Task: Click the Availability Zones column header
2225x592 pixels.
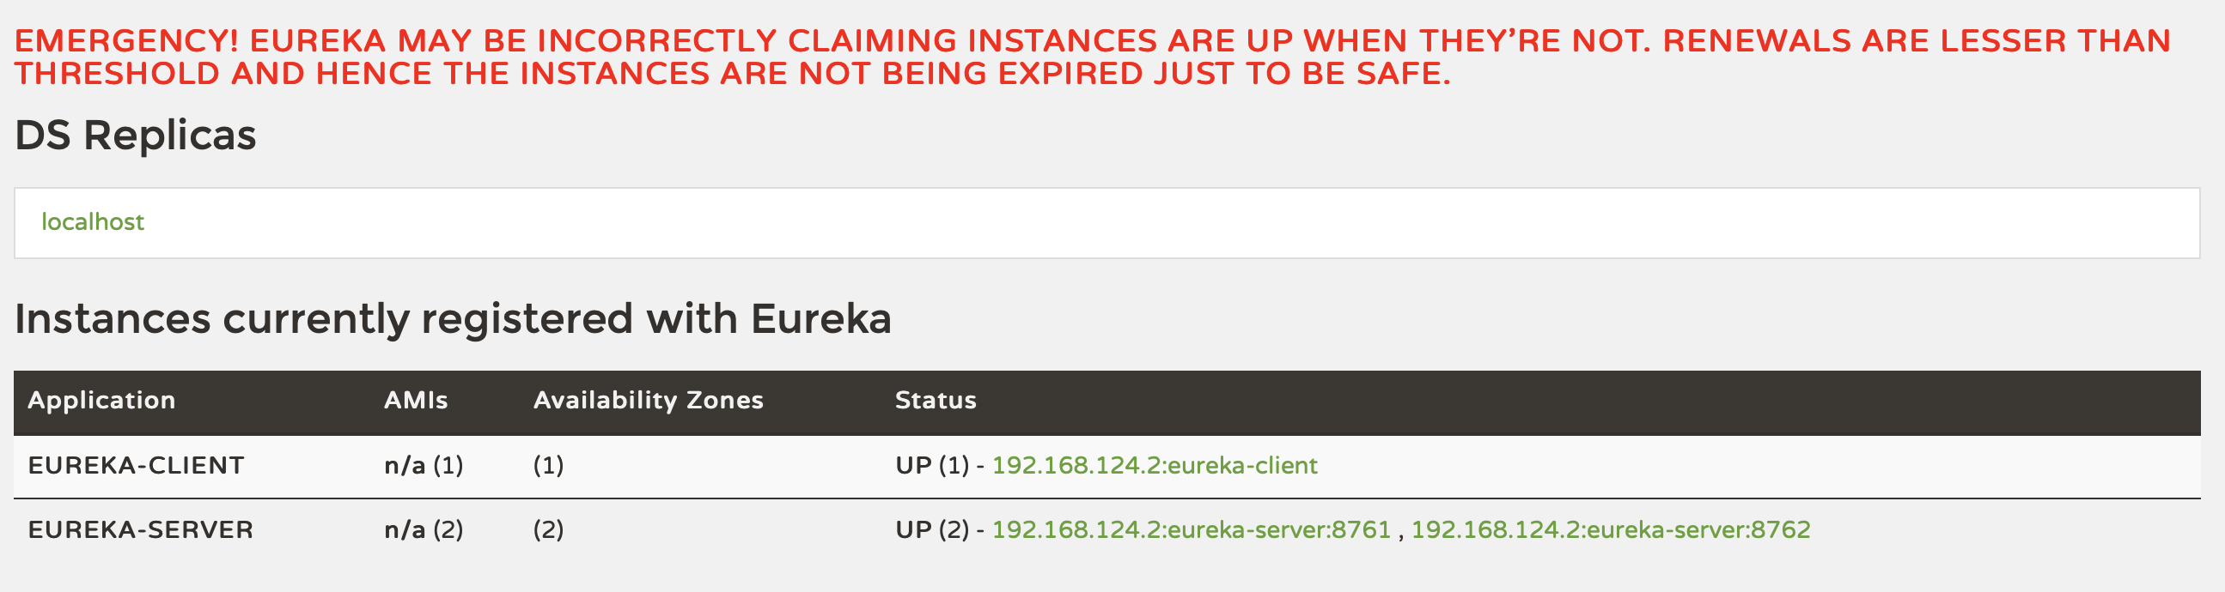Action: click(x=648, y=401)
